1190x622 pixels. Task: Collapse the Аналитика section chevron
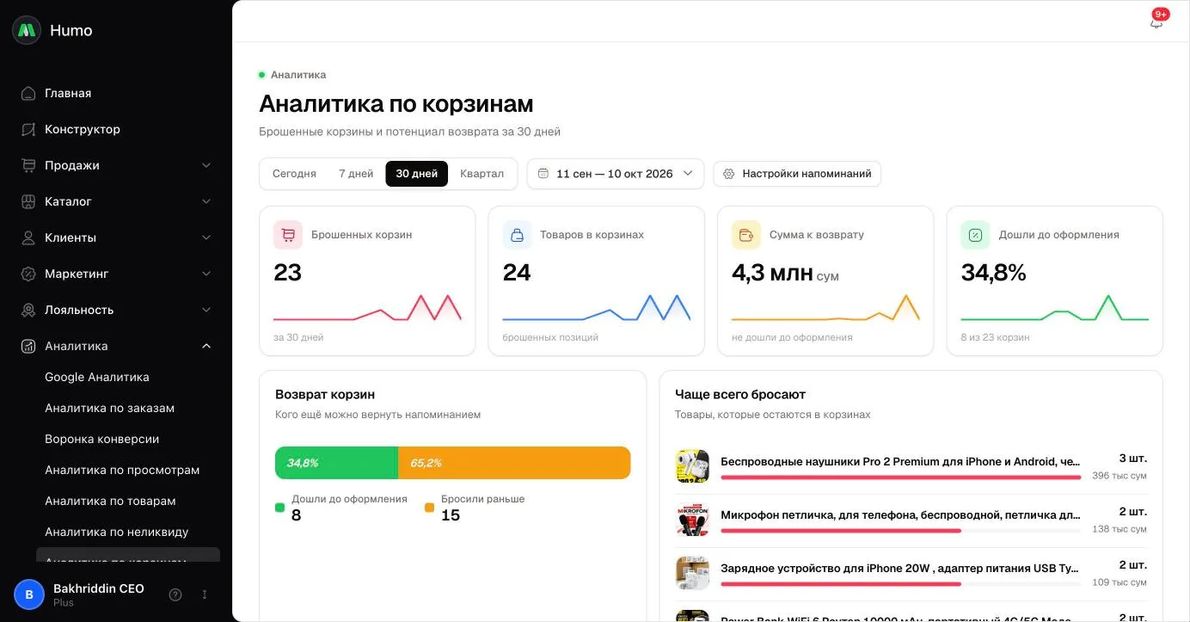tap(206, 346)
